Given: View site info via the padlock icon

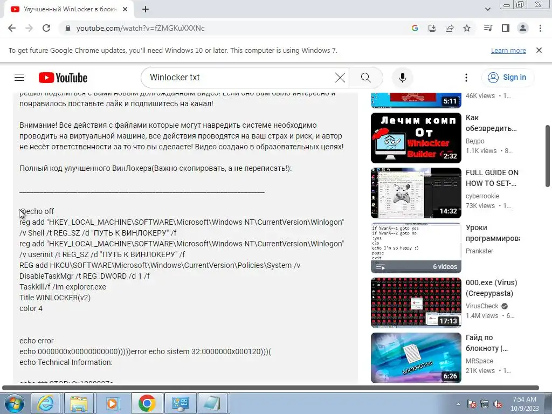Looking at the screenshot, I should tap(68, 28).
